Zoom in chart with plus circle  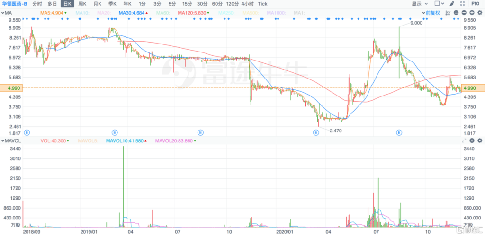coord(472,13)
